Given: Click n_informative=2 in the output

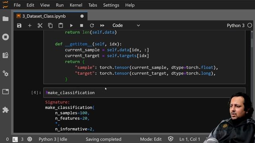Looking at the screenshot, I should click(75, 129).
